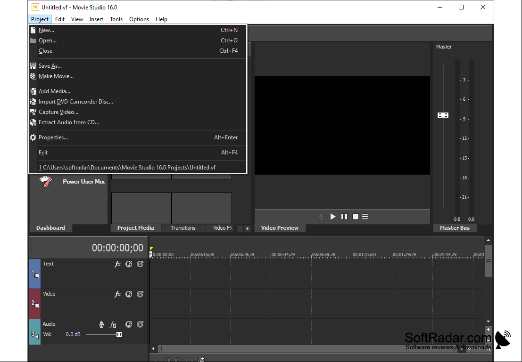
Task: Click the Make Movie film reel icon
Action: point(33,76)
